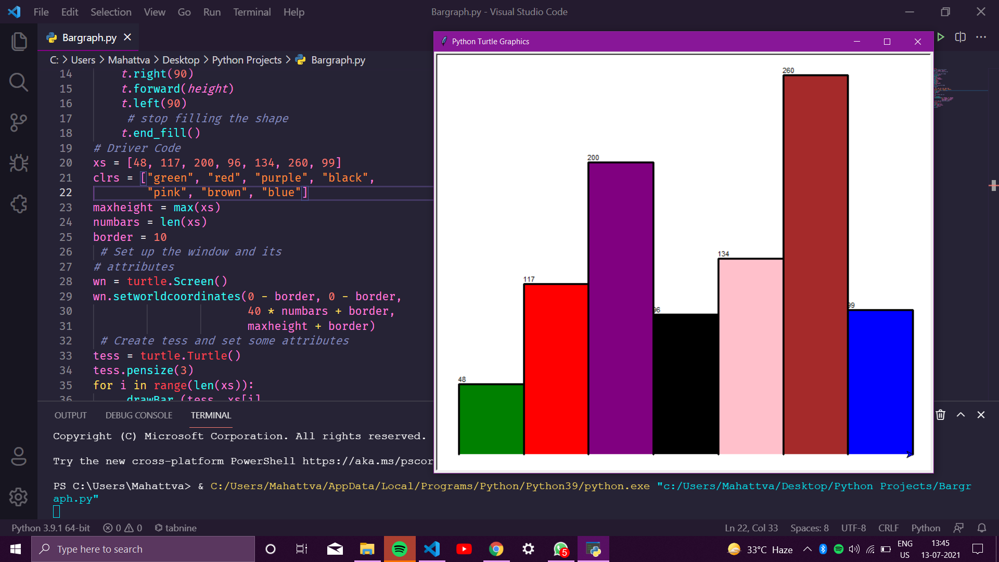Kill terminal using the trash icon
This screenshot has height=562, width=999.
point(941,415)
